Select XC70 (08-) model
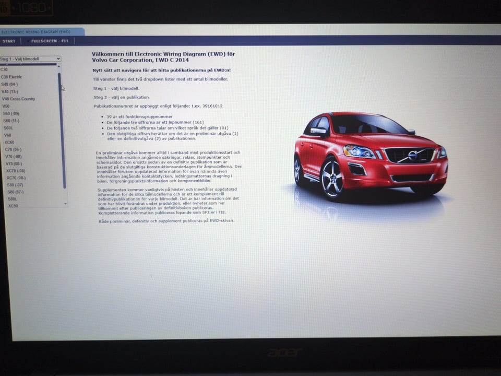The width and height of the screenshot is (501, 376). click(16, 178)
